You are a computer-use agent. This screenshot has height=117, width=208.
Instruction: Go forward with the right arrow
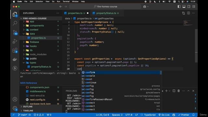(x=66, y=6)
